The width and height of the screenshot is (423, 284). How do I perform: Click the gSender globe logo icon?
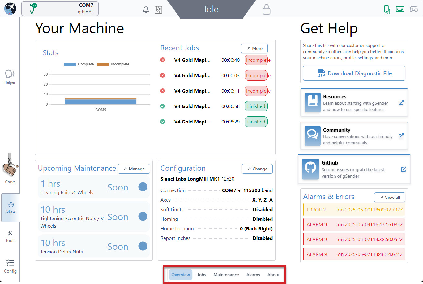tap(10, 9)
